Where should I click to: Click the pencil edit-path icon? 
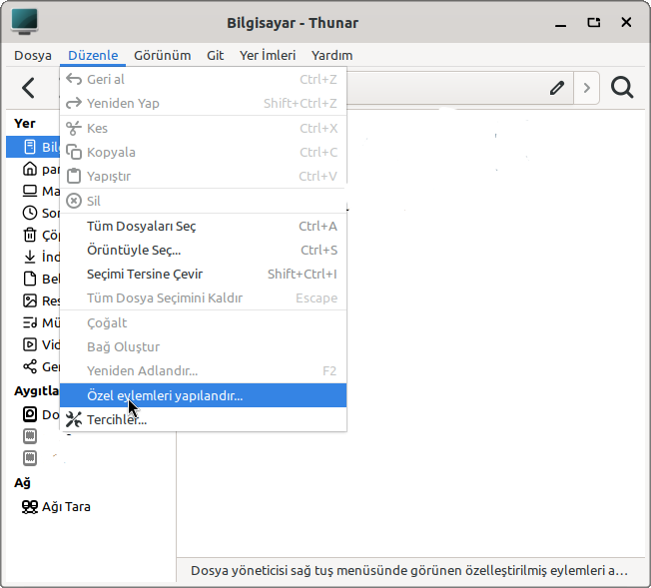557,88
